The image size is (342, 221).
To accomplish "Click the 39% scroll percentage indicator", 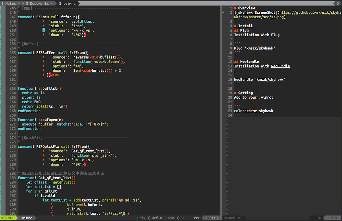I will point(196,218).
